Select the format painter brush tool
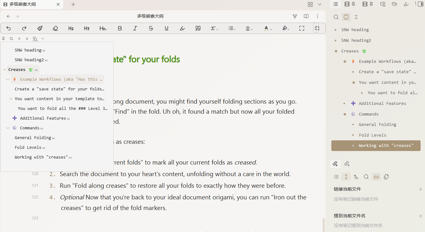The height and width of the screenshot is (232, 425). (x=40, y=28)
